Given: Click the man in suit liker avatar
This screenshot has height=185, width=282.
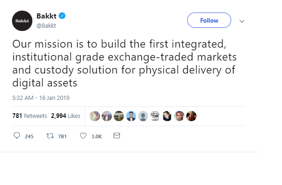Looking at the screenshot, I should tap(131, 116).
